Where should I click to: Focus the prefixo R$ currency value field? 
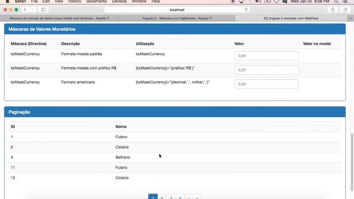pos(267,70)
